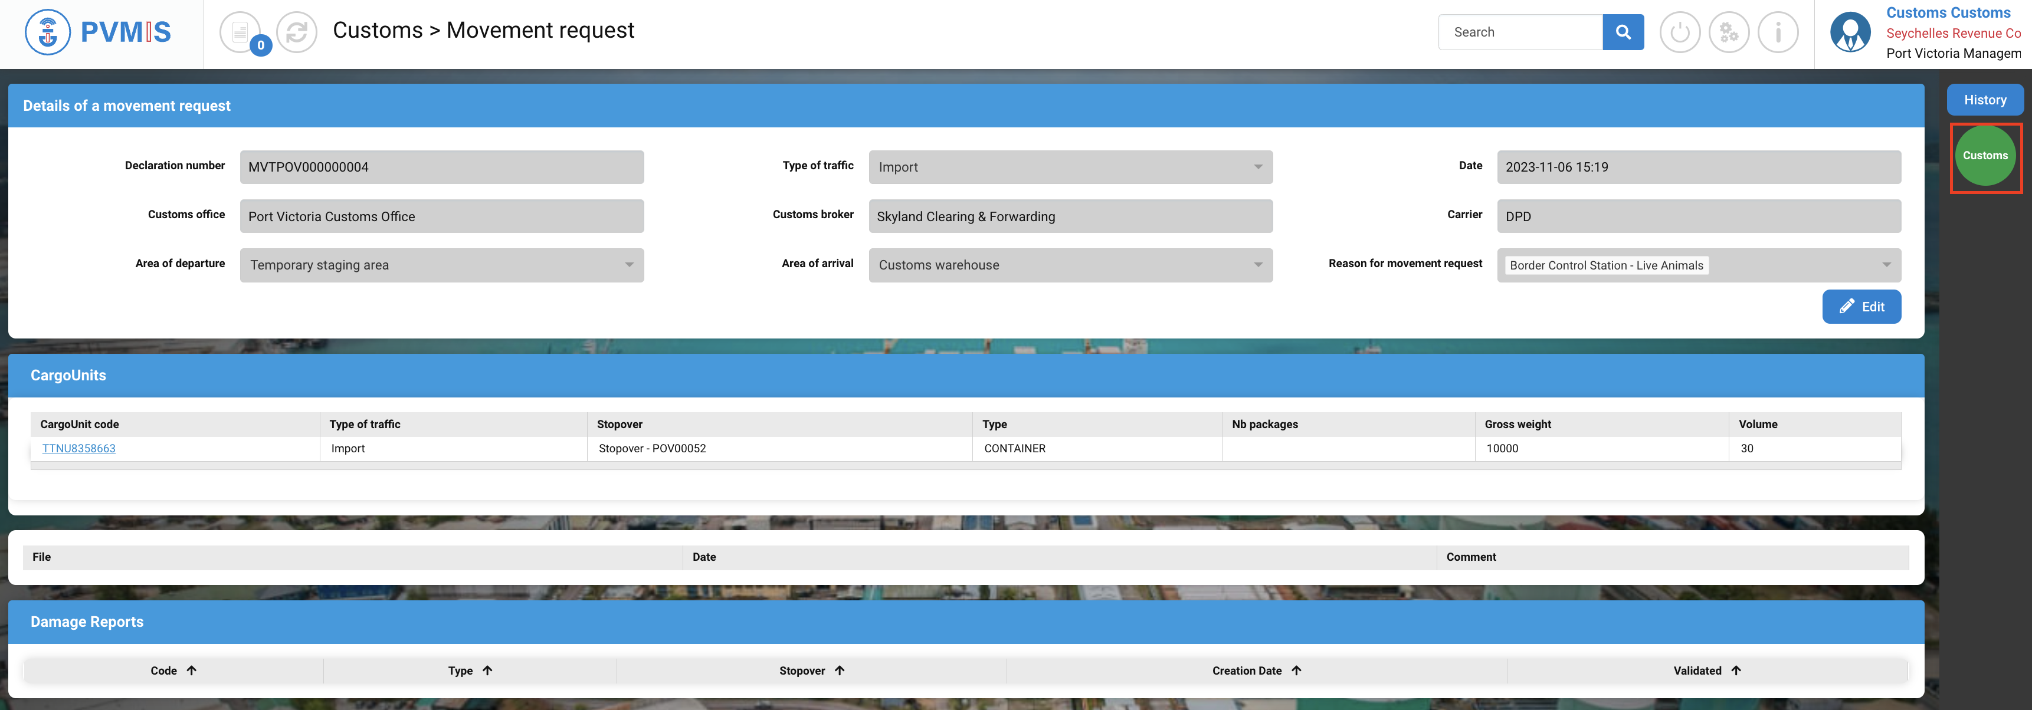Click the user profile avatar

tap(1850, 32)
